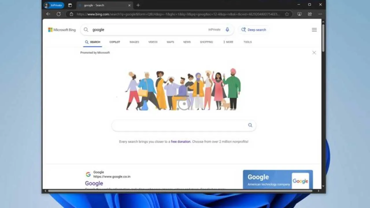
Task: Click the InPrivate profile badge
Action: click(54, 5)
